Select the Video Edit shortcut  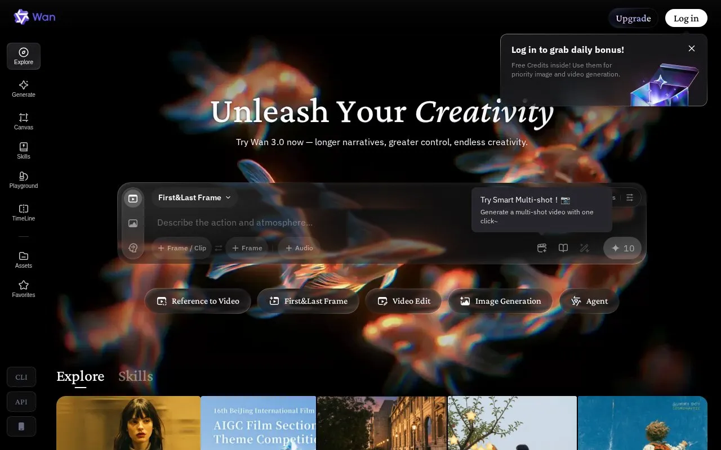coord(404,301)
